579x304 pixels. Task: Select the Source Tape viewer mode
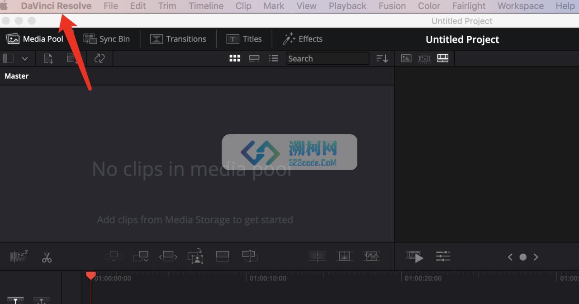(424, 58)
